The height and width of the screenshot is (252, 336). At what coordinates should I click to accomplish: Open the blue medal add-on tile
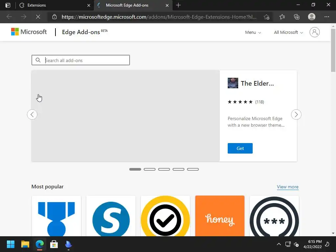56,216
